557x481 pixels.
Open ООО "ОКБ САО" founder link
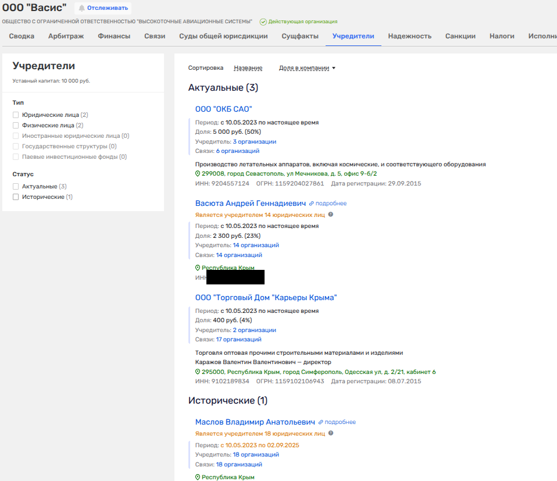[x=223, y=109]
